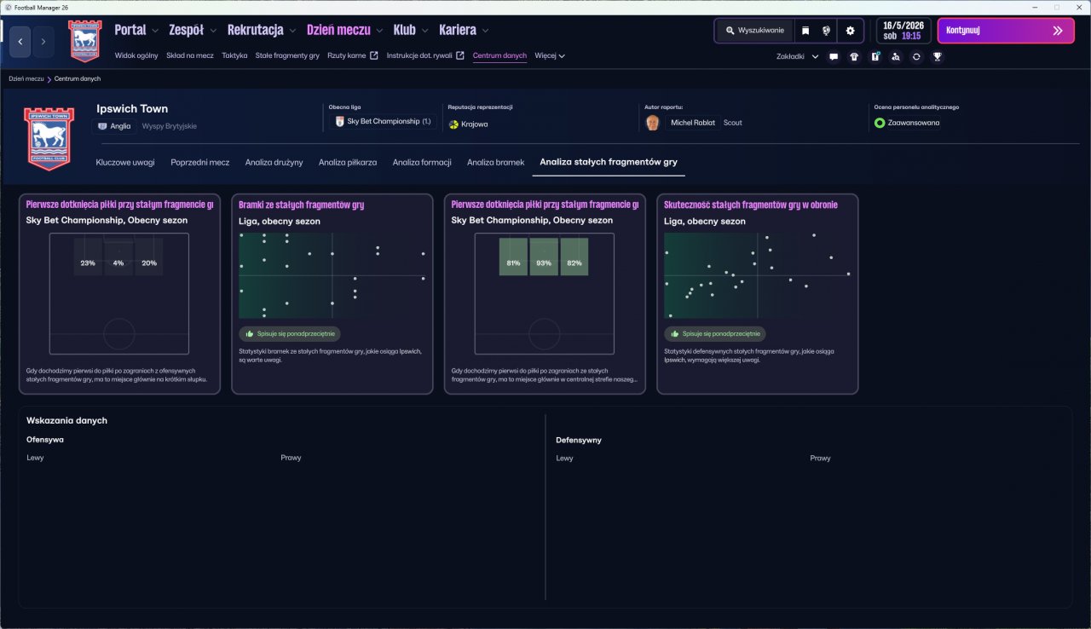The width and height of the screenshot is (1091, 629).
Task: Open the Rzuty karne link
Action: [347, 56]
